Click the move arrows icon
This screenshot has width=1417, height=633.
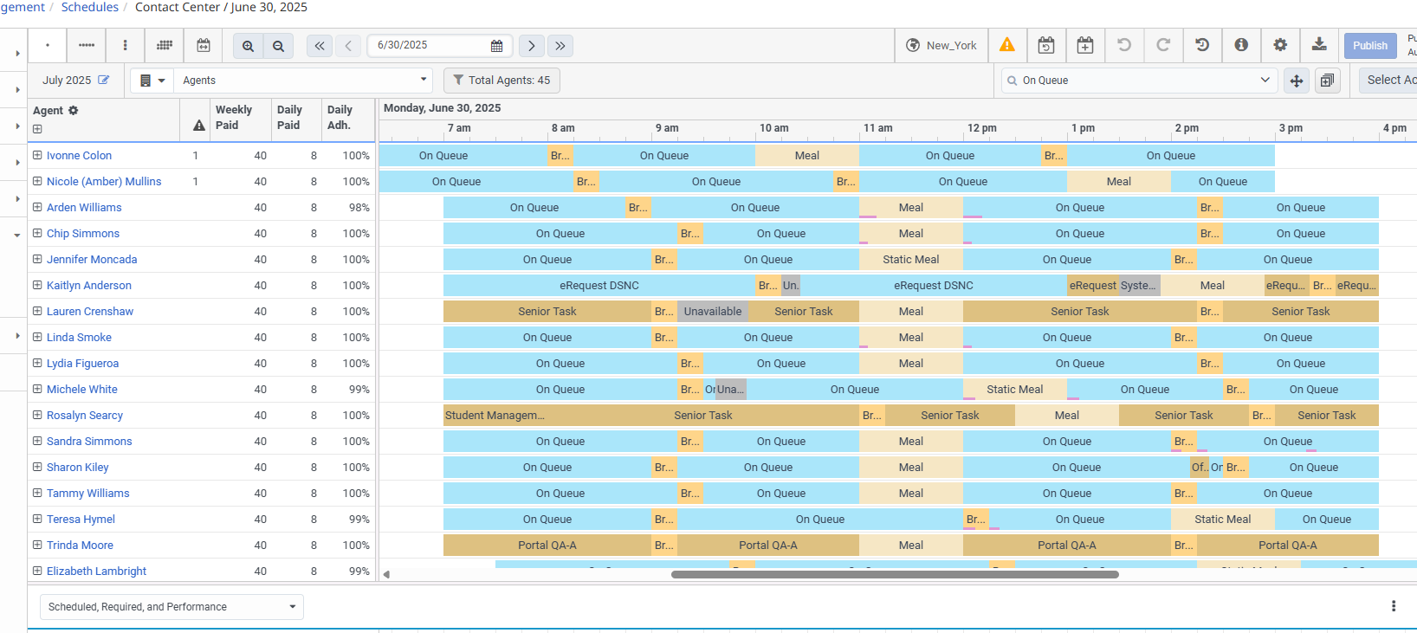(1297, 81)
